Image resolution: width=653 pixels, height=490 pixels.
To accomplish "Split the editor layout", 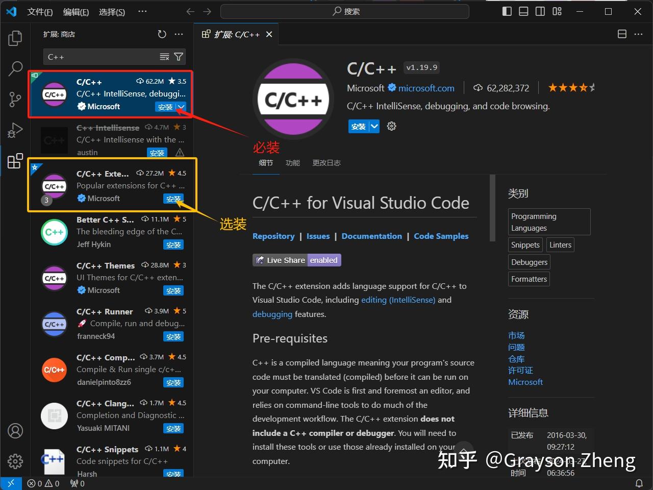I will (x=622, y=34).
